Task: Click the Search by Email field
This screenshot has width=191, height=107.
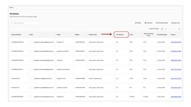Action: pyautogui.click(x=24, y=23)
